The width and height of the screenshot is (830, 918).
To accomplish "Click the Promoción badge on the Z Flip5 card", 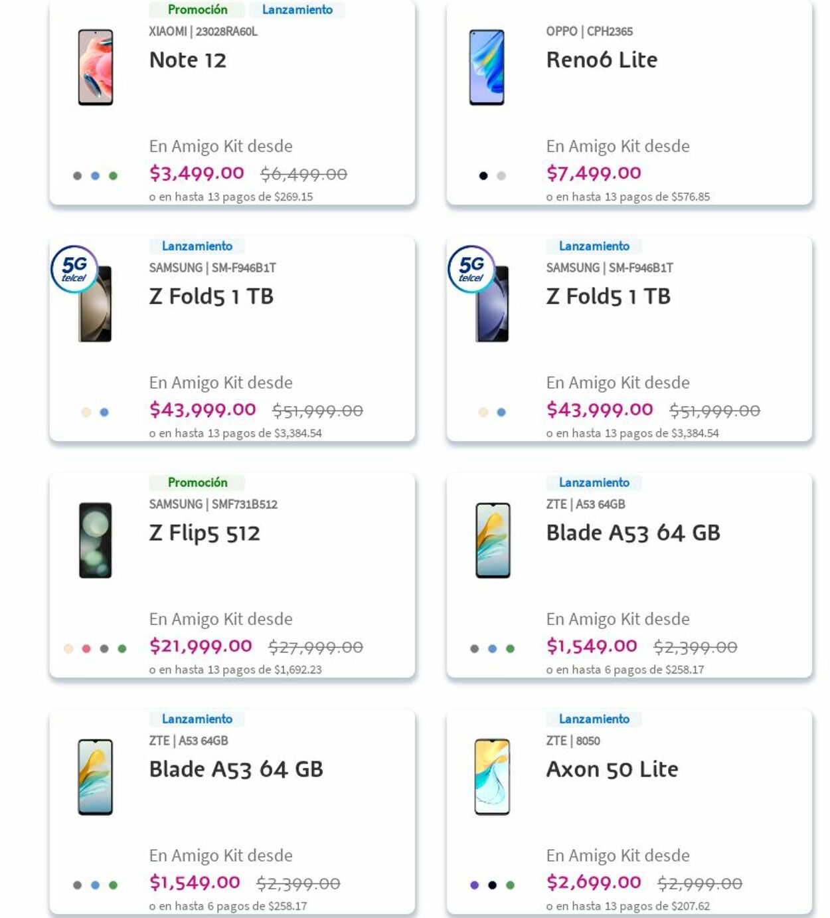I will [197, 482].
